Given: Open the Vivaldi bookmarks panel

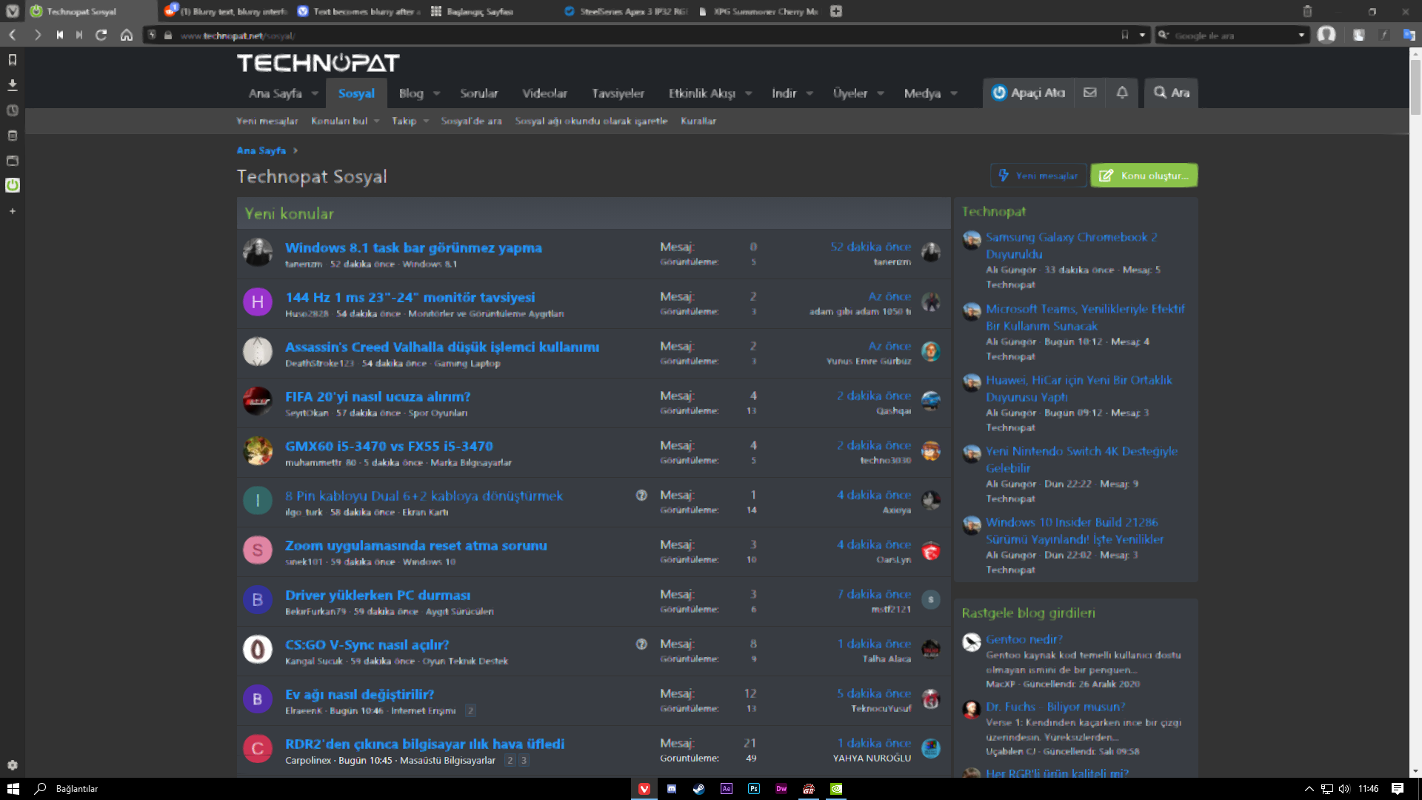Looking at the screenshot, I should (x=12, y=59).
